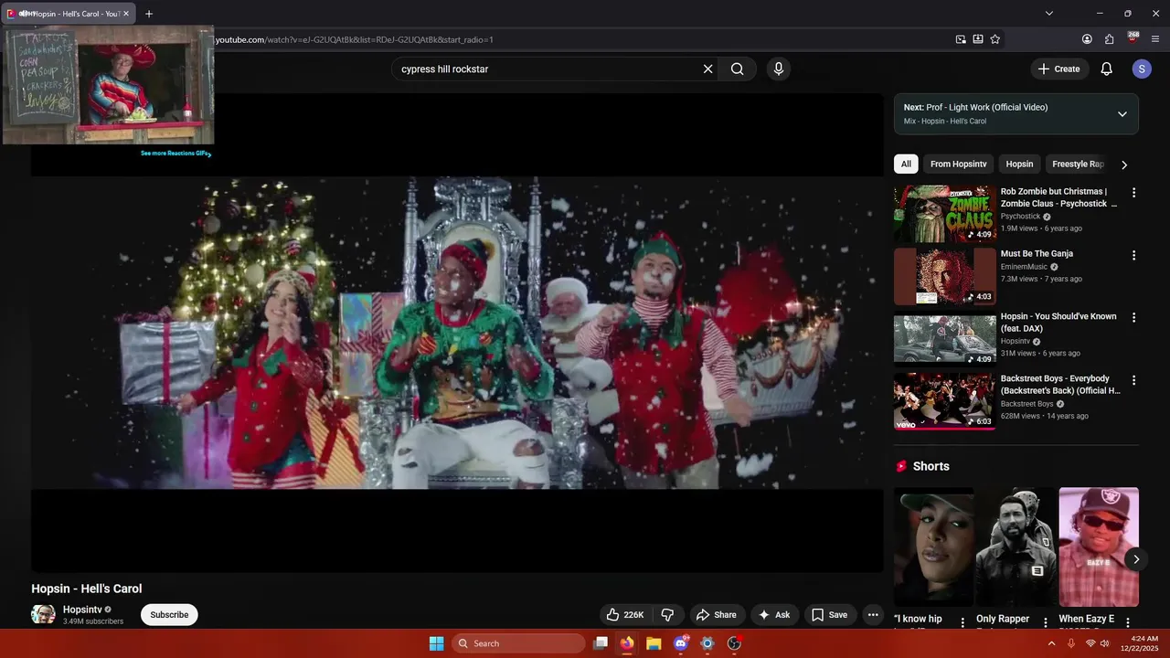Open the 'When Eazy E' Short thumbnail
This screenshot has height=658, width=1170.
pyautogui.click(x=1099, y=547)
